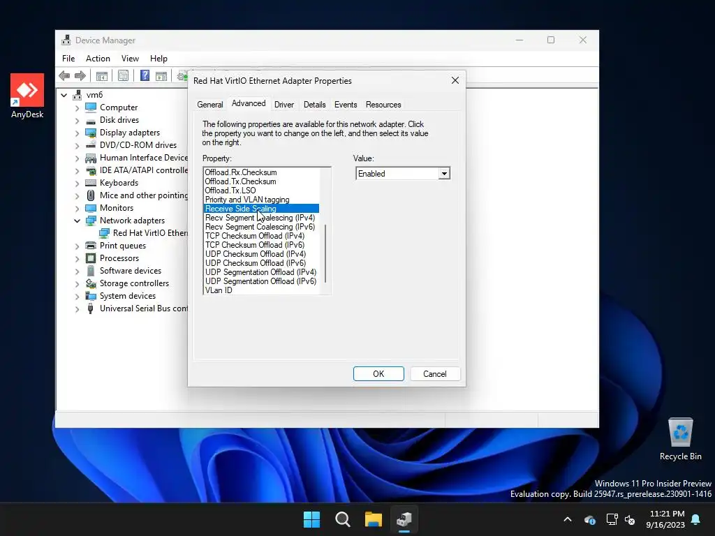Click the OK button

point(378,374)
